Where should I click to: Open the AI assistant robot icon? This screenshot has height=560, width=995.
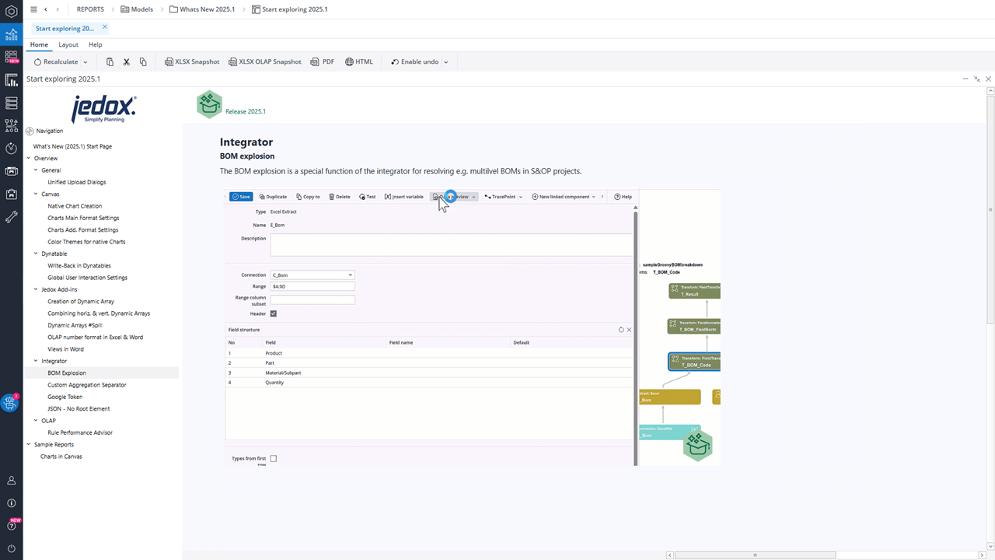click(x=10, y=403)
